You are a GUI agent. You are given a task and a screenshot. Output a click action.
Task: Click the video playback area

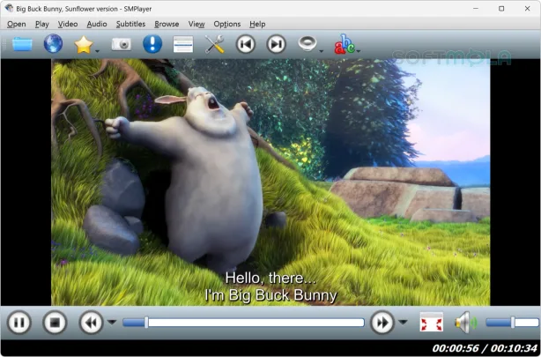point(270,182)
